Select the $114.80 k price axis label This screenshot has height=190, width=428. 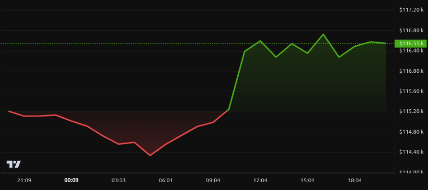pyautogui.click(x=411, y=132)
